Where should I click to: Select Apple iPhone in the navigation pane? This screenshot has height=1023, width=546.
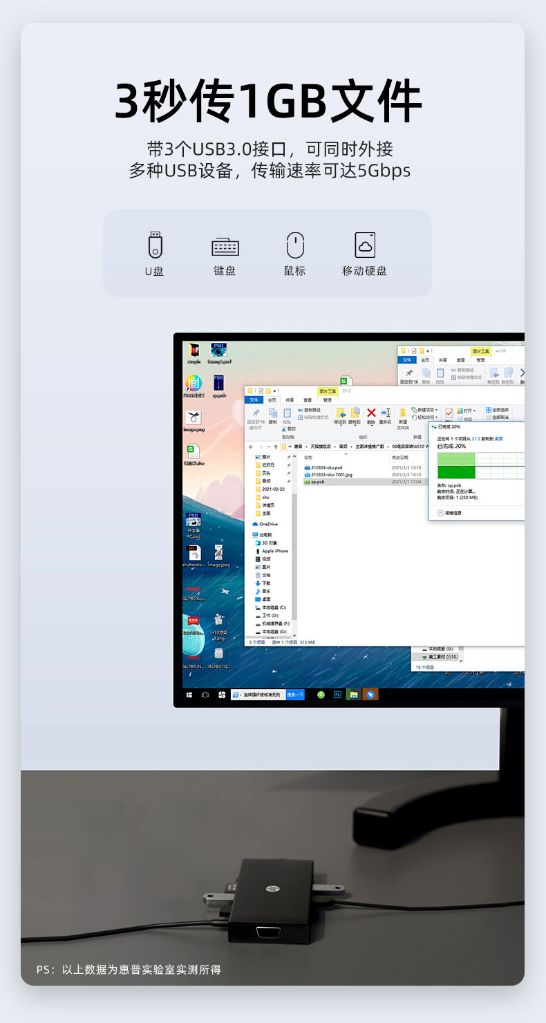tap(271, 551)
